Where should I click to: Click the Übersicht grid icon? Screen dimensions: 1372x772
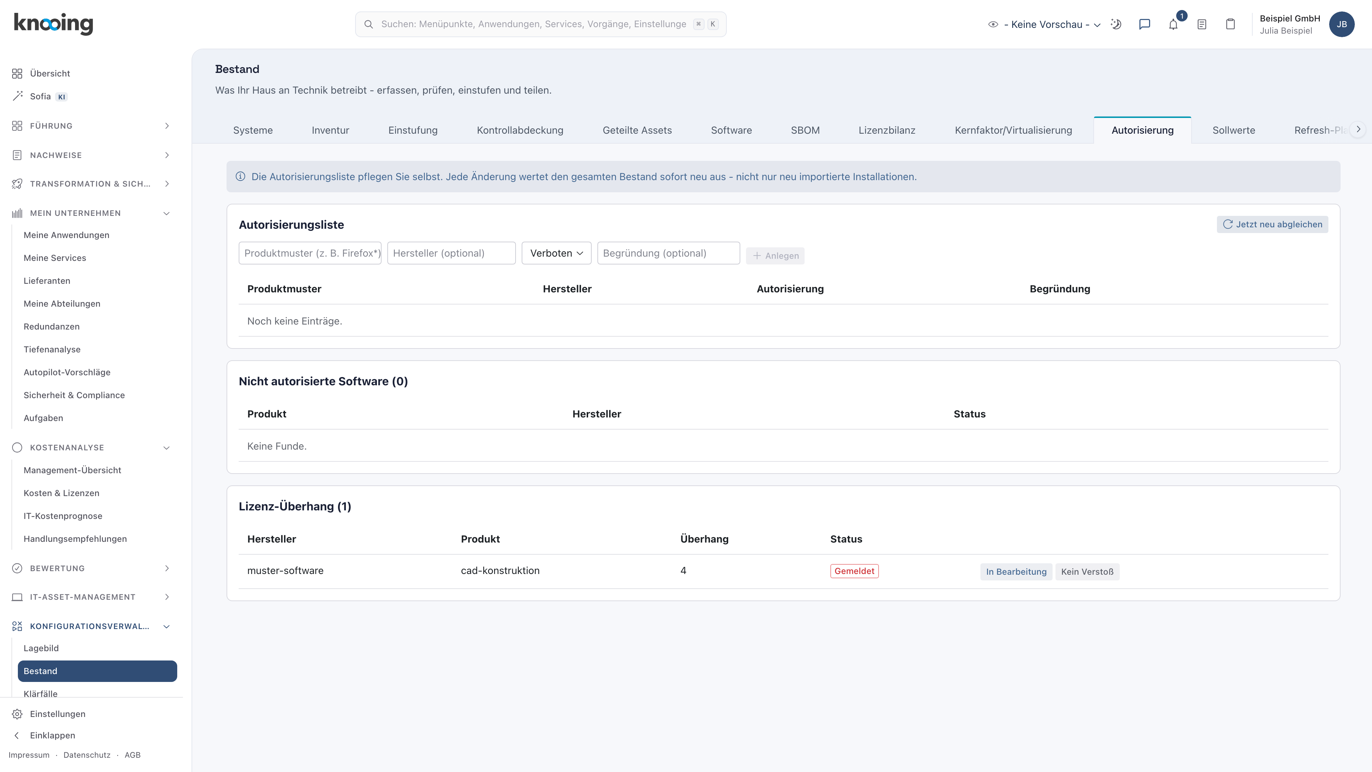(x=17, y=73)
